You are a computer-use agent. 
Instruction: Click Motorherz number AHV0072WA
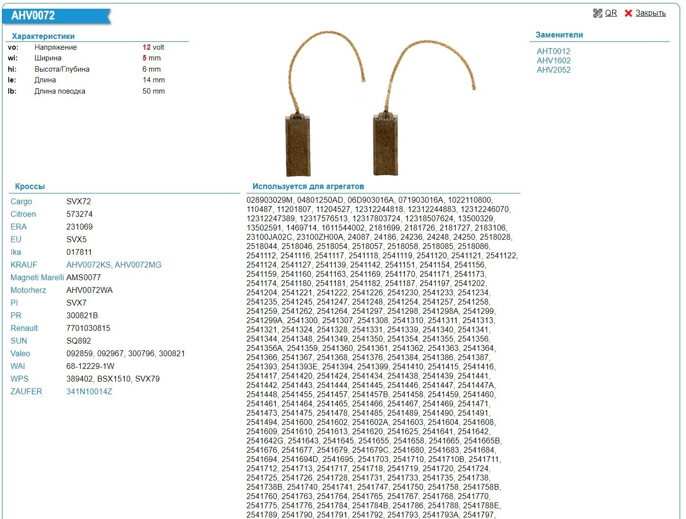click(90, 290)
